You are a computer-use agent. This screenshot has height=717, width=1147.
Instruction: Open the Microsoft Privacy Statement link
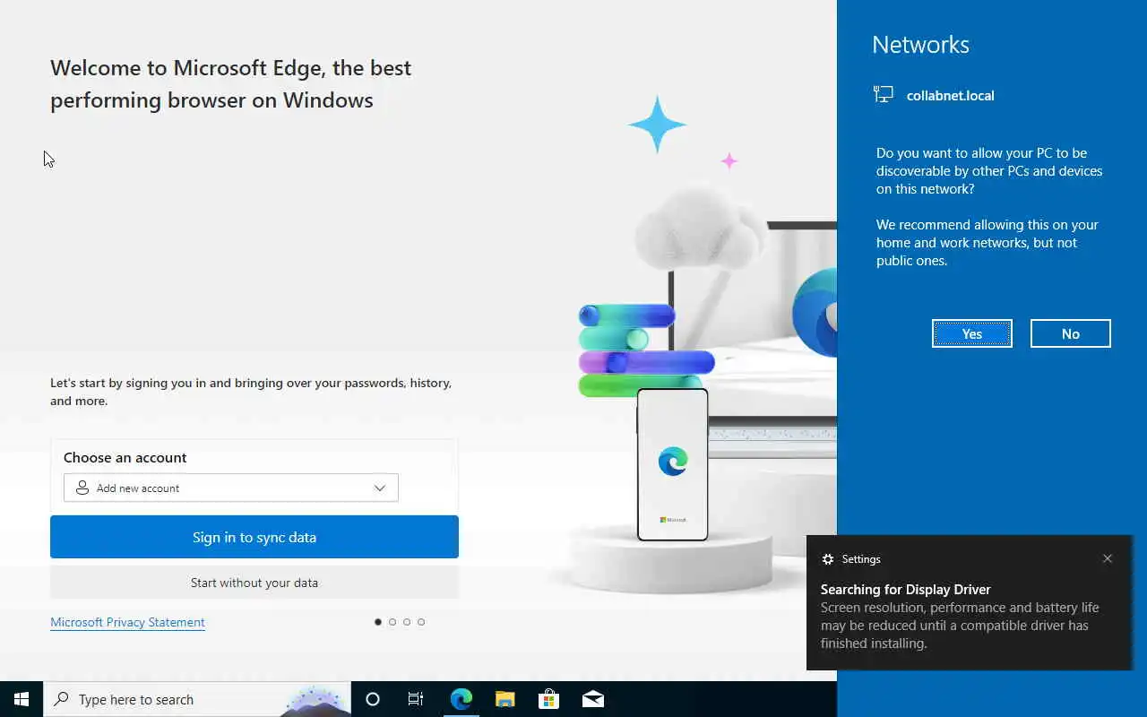(x=127, y=622)
